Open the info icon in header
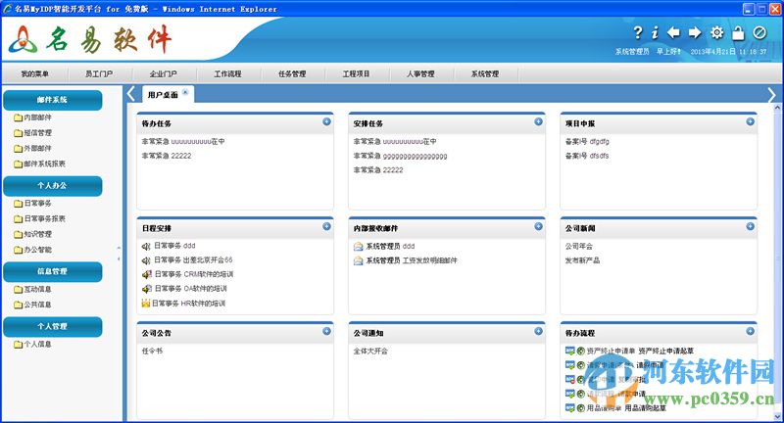Screen dimensions: 784x423 (655, 33)
